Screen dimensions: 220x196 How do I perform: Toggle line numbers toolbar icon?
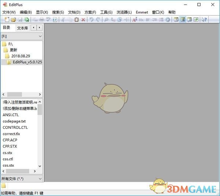coord(161,19)
